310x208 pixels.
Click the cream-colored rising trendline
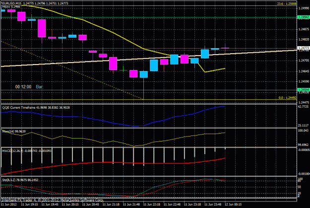(x=149, y=59)
